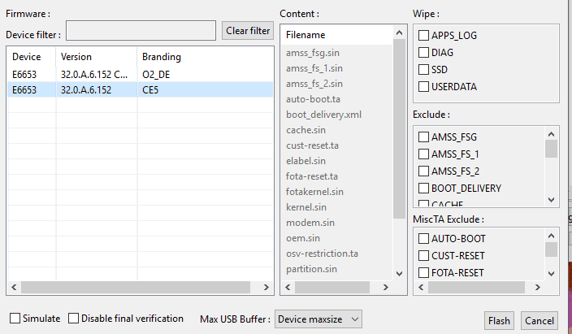Select oem.sin in the Content list
Viewport: 572px width, 334px height.
303,237
